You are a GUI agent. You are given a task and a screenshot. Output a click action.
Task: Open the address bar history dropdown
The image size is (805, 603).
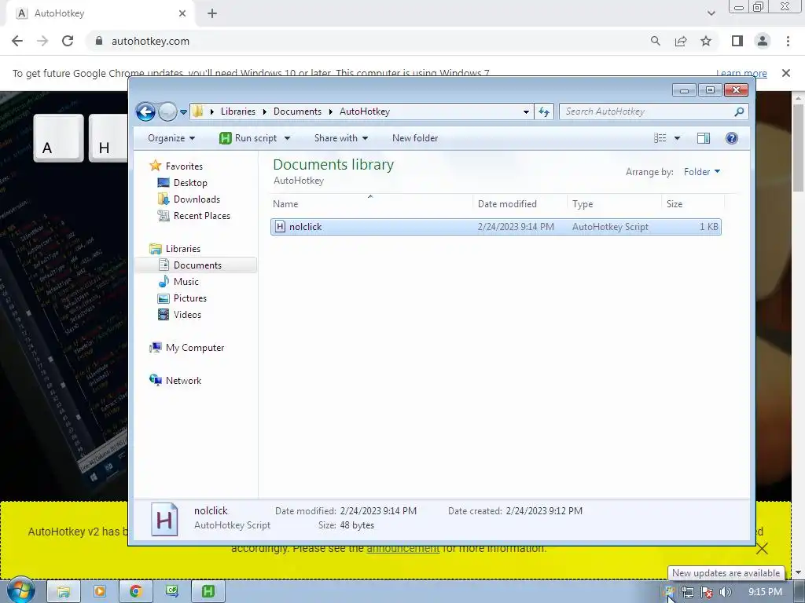(x=526, y=111)
